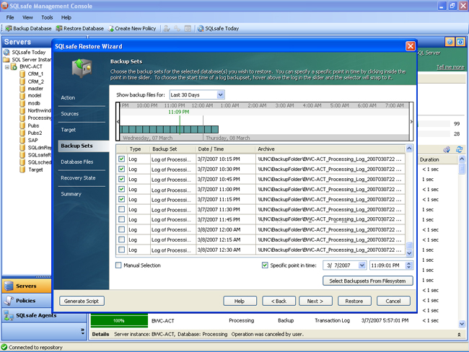Viewport: 469px width, 352px height.
Task: Uncheck the 3/7/2007 10:45 PM log backup
Action: tap(121, 179)
